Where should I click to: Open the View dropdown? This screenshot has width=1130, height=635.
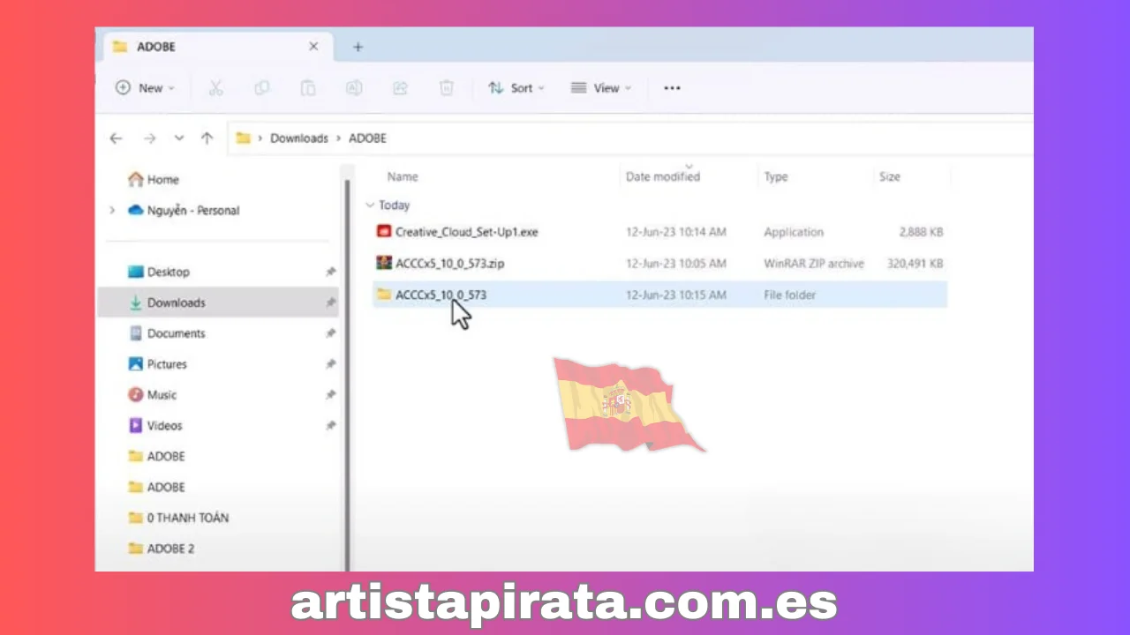pos(601,88)
